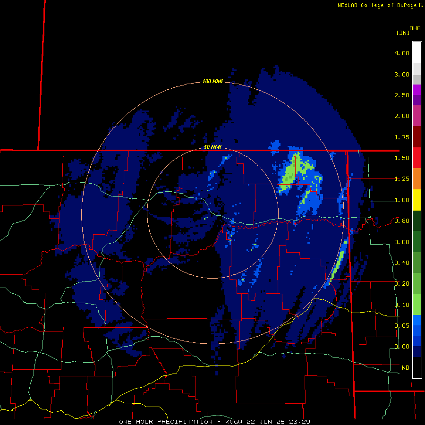Screen dimensions: 425x425
Task: Click the 0.00 legend value
Action: pyautogui.click(x=402, y=347)
